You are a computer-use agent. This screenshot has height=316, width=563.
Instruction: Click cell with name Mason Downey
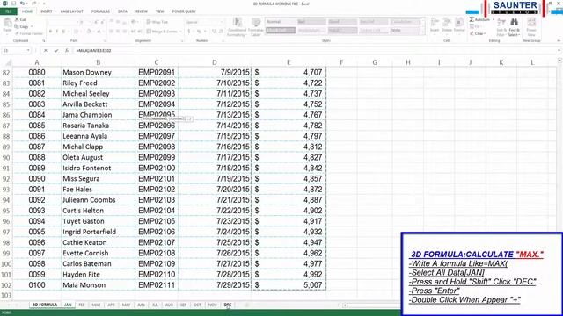coord(98,72)
